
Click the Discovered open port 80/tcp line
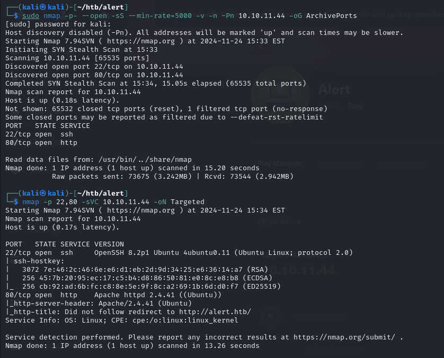(94, 75)
